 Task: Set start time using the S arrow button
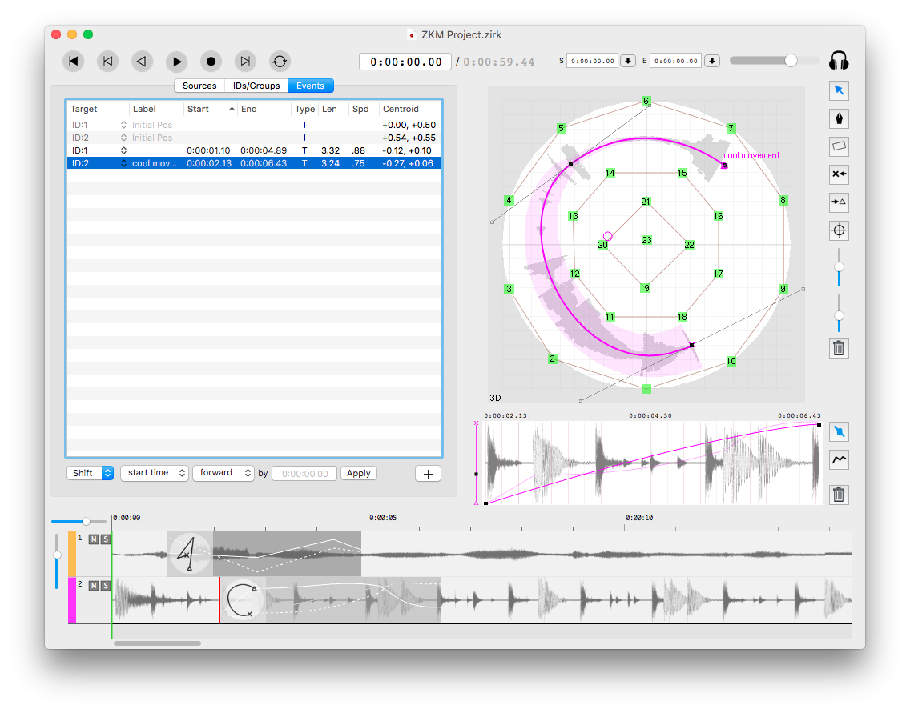(x=628, y=61)
